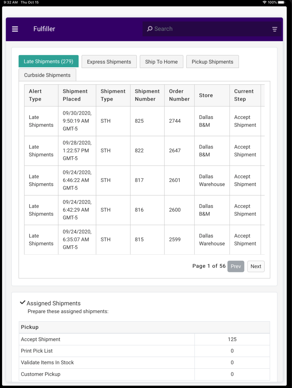Click the Alert Type column header
Image resolution: width=292 pixels, height=388 pixels.
click(41, 95)
